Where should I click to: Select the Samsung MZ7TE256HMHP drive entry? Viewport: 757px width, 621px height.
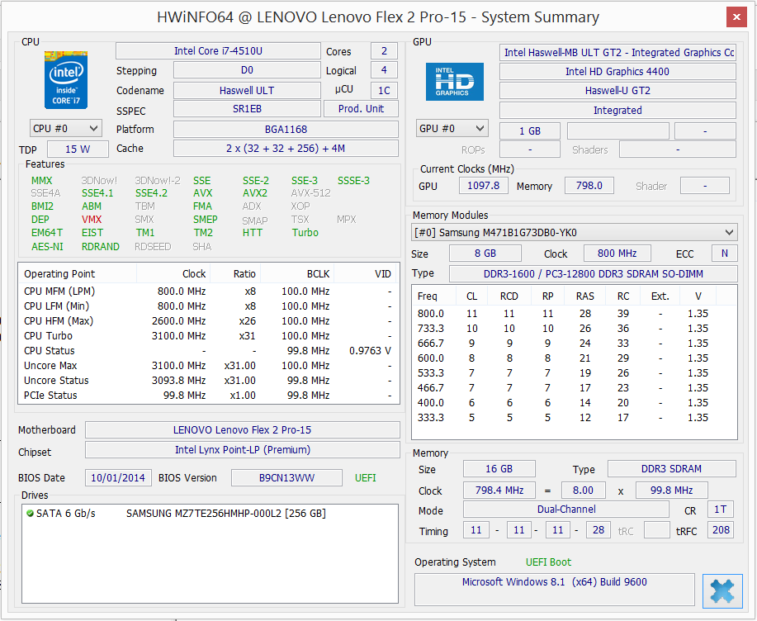[225, 514]
